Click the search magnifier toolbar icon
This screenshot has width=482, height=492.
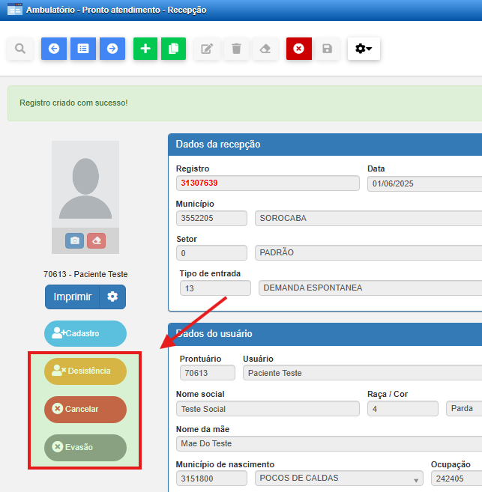pos(20,49)
